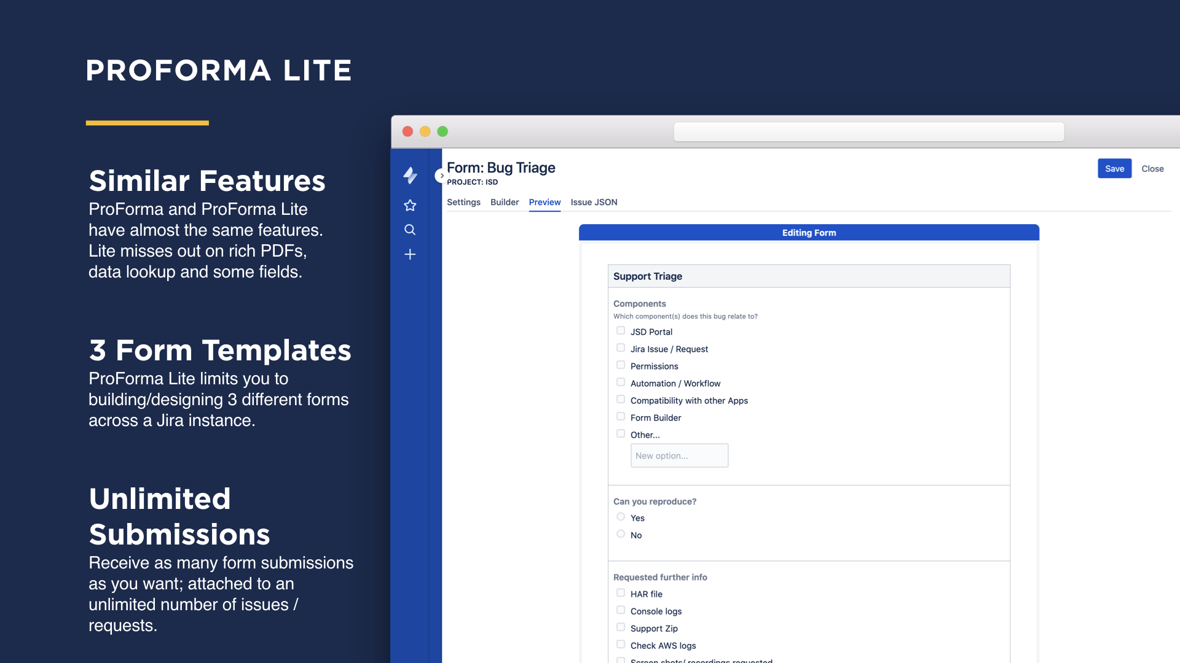This screenshot has height=663, width=1180.
Task: Tick the HAR file checkbox
Action: (621, 592)
